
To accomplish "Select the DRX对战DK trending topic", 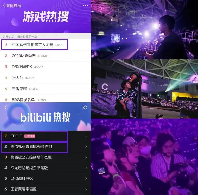I will click(45, 67).
